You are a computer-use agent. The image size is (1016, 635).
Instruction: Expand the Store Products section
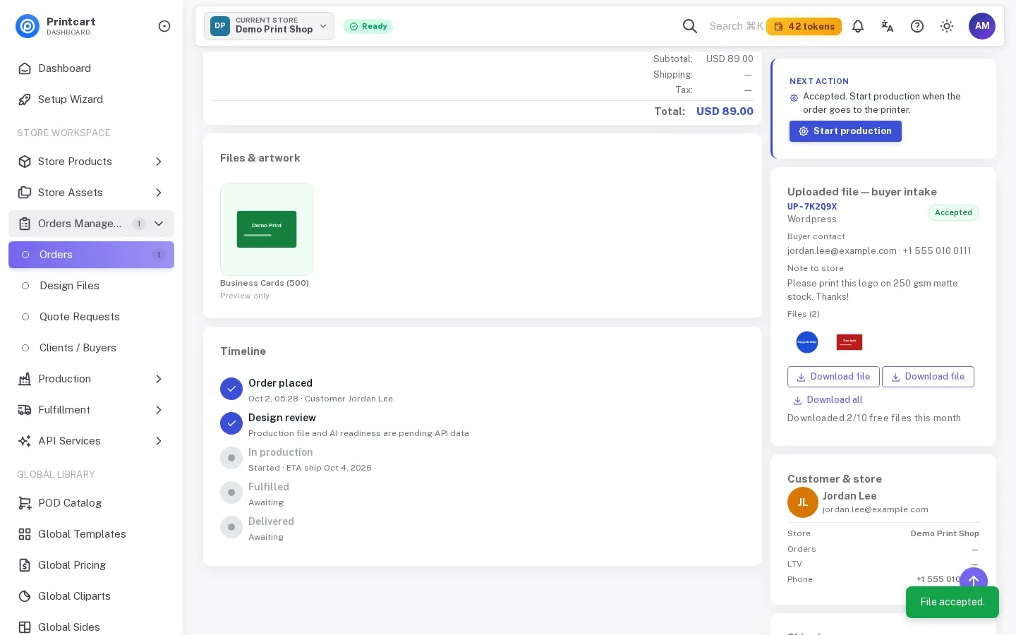point(91,162)
